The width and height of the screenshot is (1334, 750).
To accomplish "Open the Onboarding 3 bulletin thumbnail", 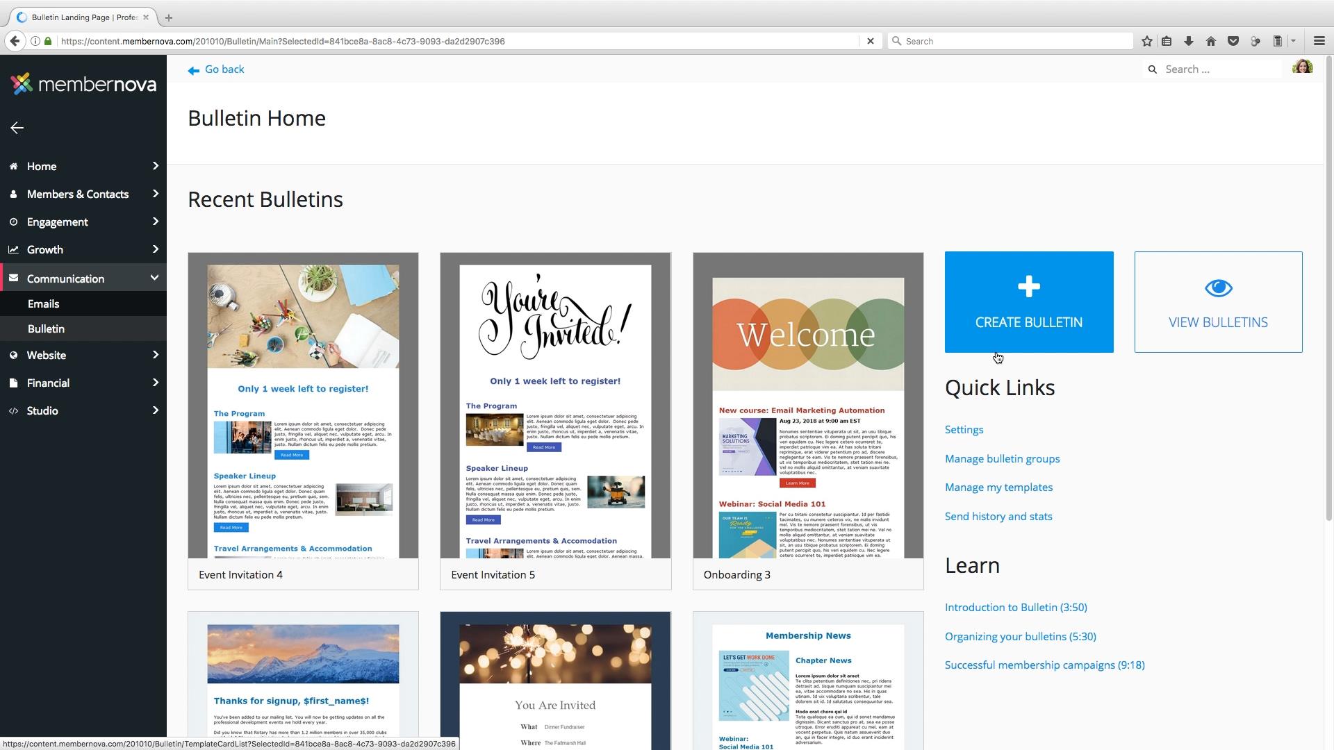I will pos(807,417).
